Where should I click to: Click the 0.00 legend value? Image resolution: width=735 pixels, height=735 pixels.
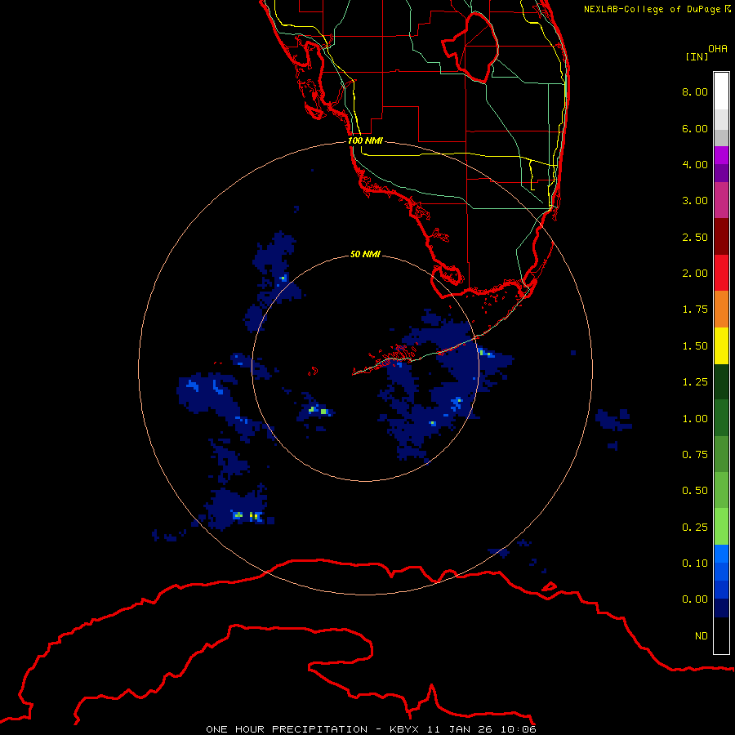tap(695, 599)
